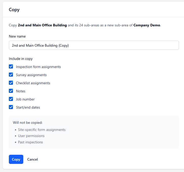
Task: Click the "Checklist assignments" label text
Action: coord(33,83)
